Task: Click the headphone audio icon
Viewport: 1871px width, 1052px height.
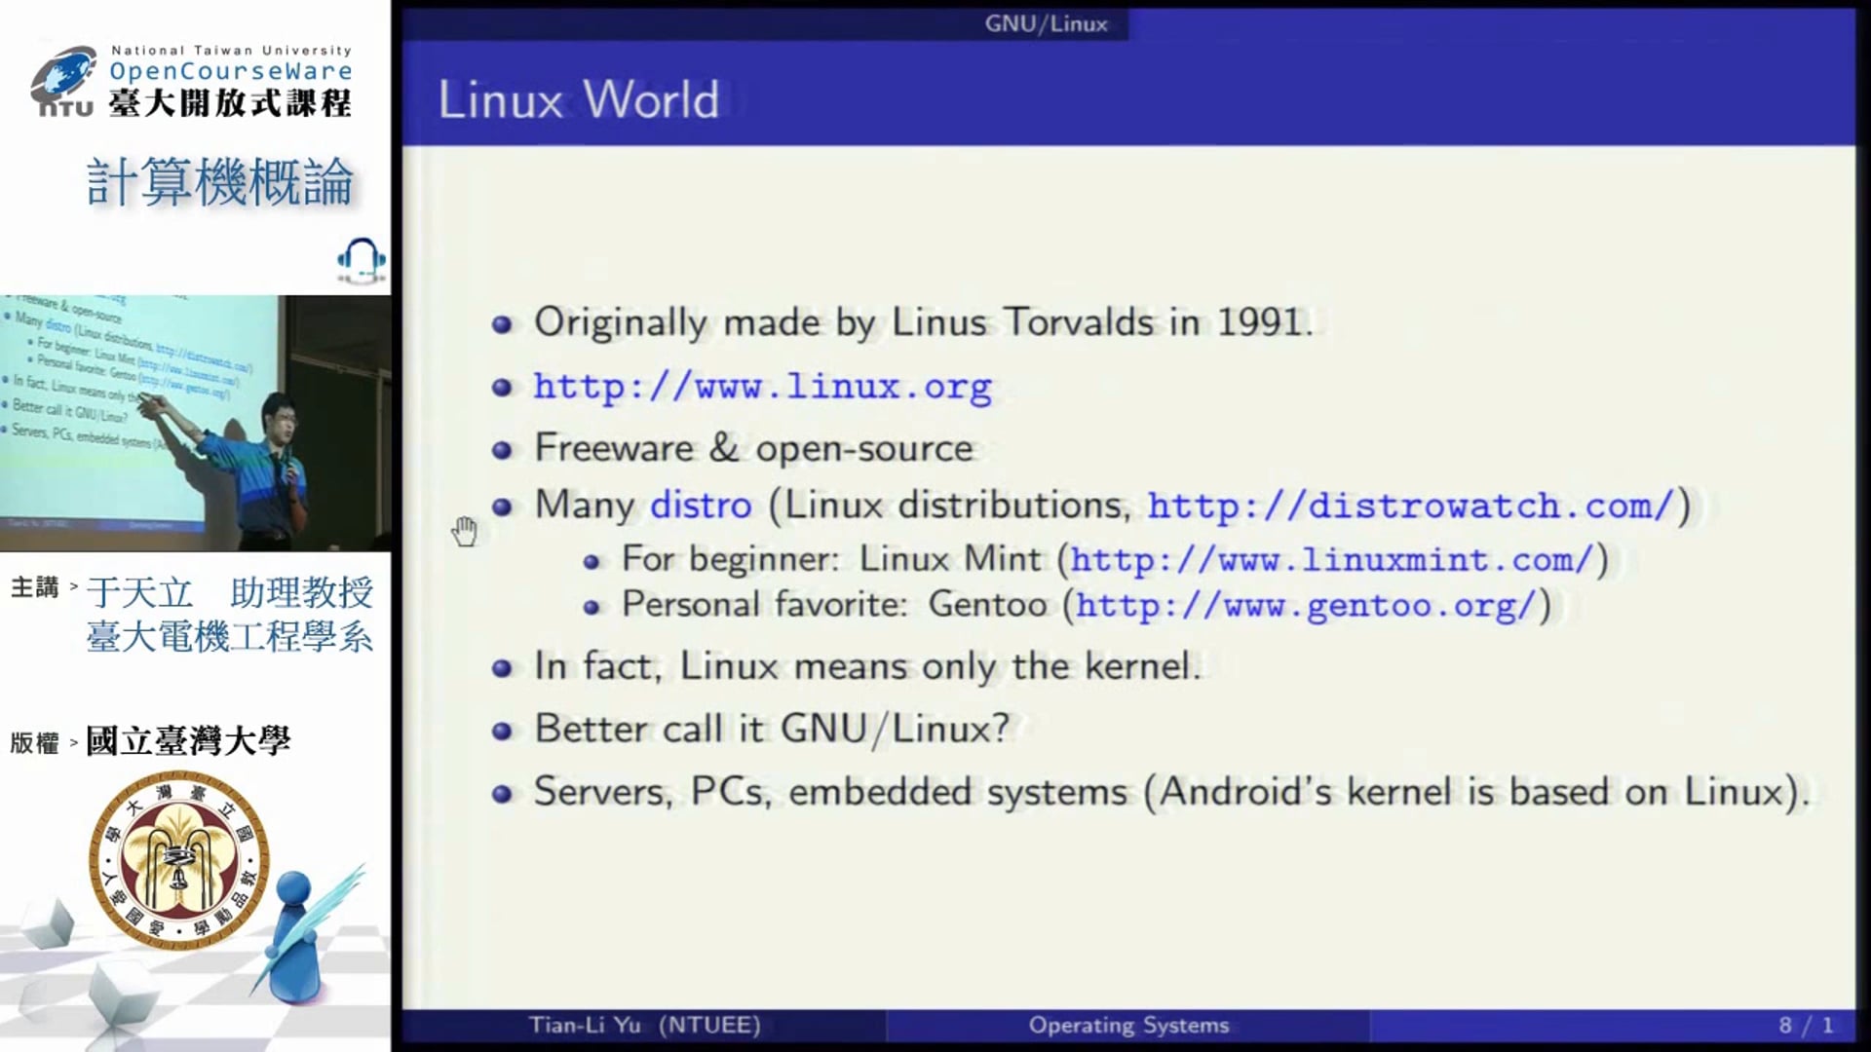Action: [361, 260]
